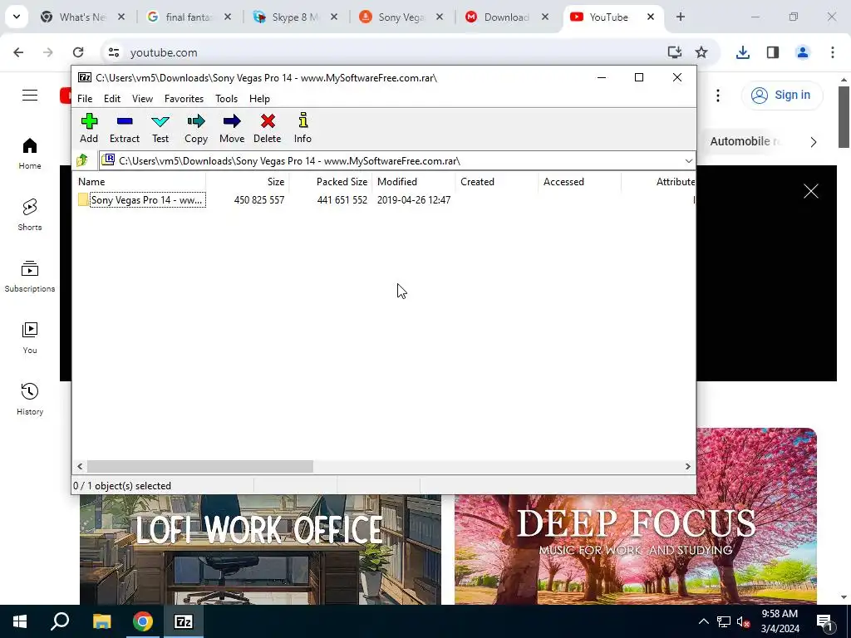Toggle Chrome side panel icon
The image size is (851, 638).
point(773,52)
